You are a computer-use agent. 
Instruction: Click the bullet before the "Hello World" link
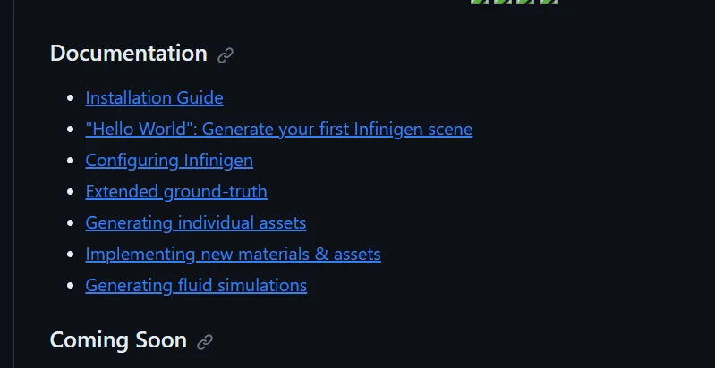[72, 130]
